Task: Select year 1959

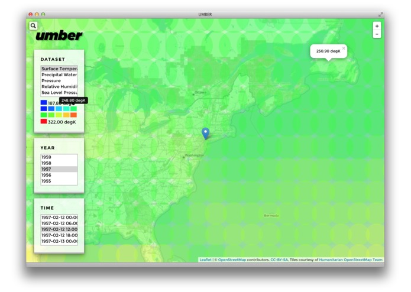Action: pyautogui.click(x=59, y=157)
